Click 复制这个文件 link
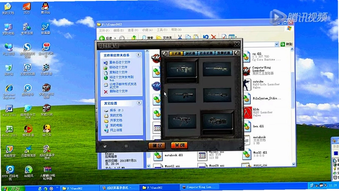 [118, 72]
